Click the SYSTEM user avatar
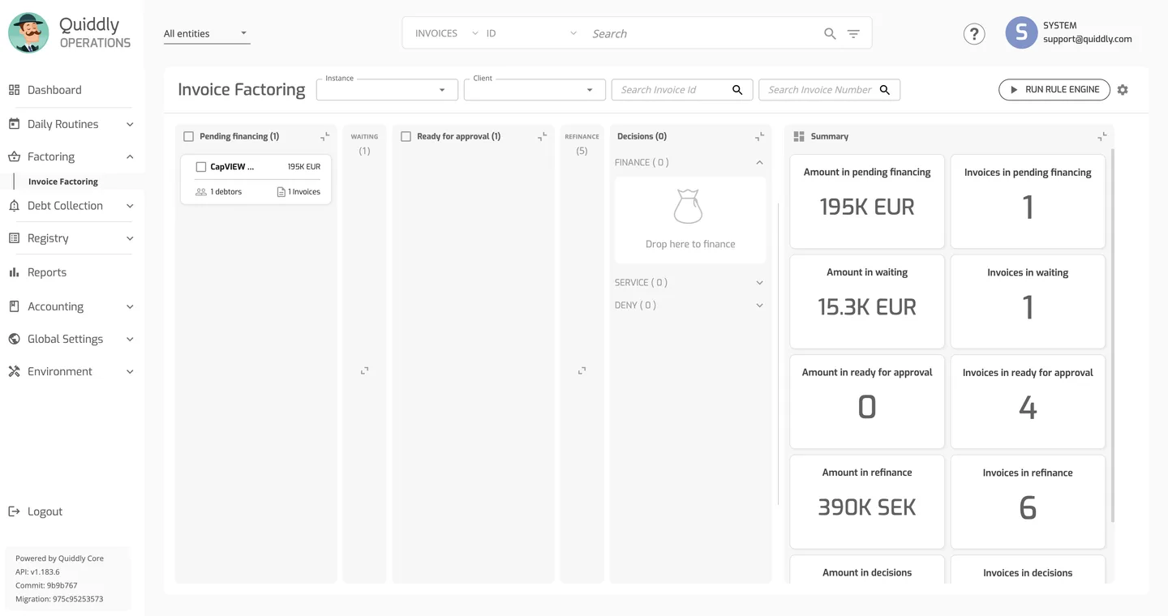Viewport: 1168px width, 616px height. point(1021,32)
